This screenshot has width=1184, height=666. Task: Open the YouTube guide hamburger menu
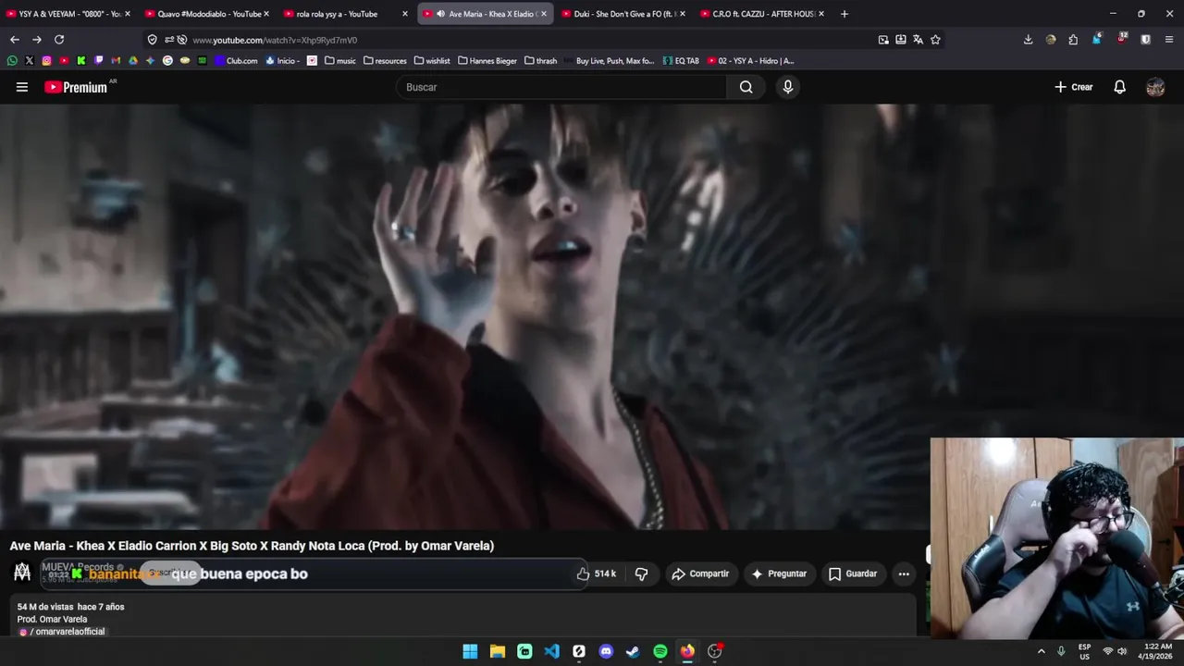[22, 87]
